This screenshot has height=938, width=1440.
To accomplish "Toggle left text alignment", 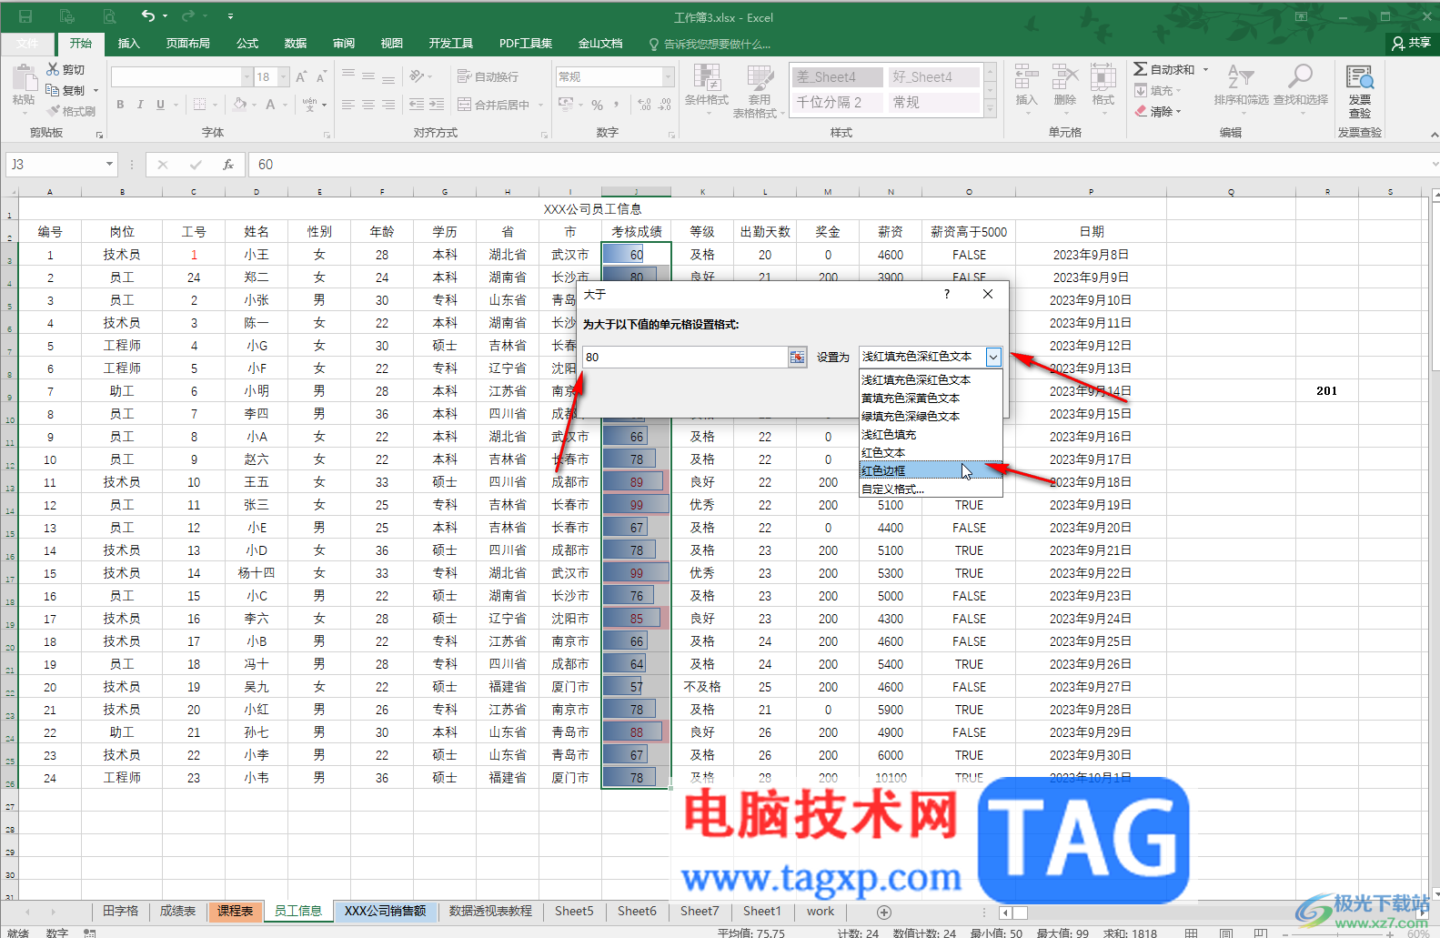I will [x=348, y=105].
